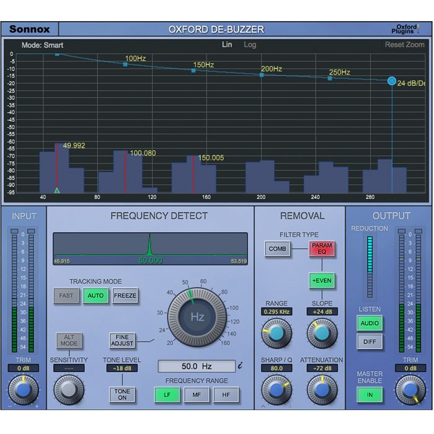Click the Sonnox logo
Image resolution: width=434 pixels, height=434 pixels.
(30, 29)
